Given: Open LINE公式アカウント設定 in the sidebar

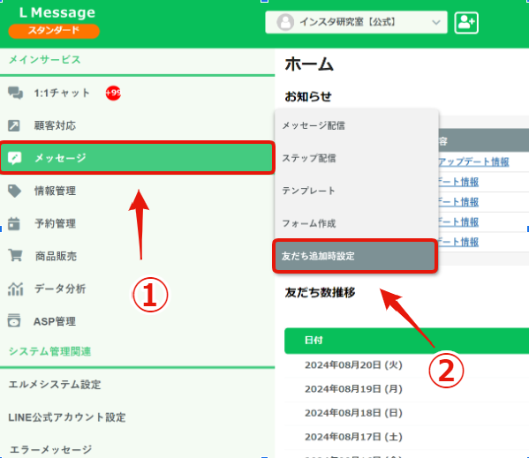Looking at the screenshot, I should [67, 417].
